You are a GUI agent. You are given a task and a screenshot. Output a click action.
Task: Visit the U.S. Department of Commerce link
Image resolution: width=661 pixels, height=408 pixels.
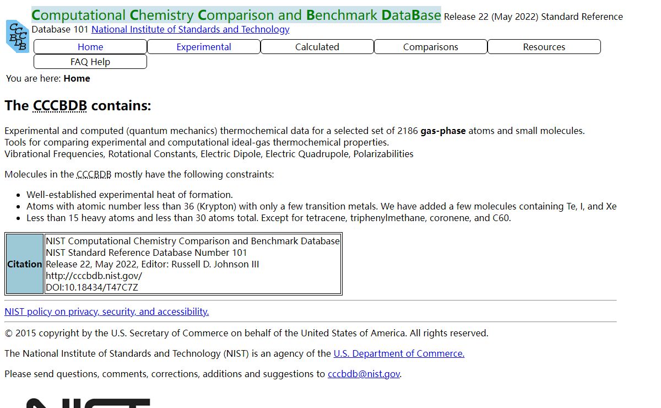399,353
